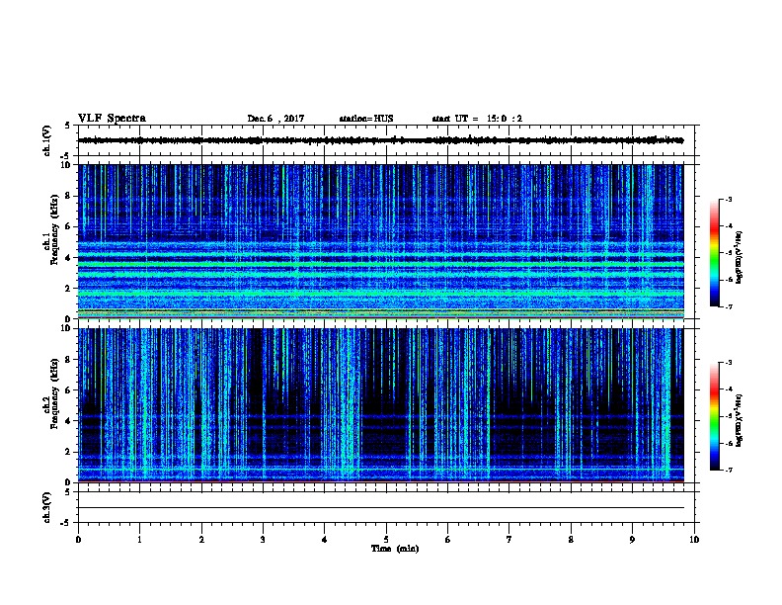This screenshot has width=782, height=605.
Task: Click the ch.2 spectrogram panel
Action: tap(380, 405)
